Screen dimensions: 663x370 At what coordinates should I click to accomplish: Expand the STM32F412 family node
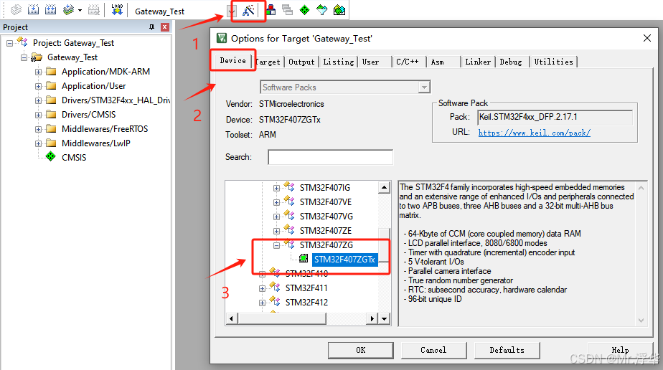click(262, 303)
